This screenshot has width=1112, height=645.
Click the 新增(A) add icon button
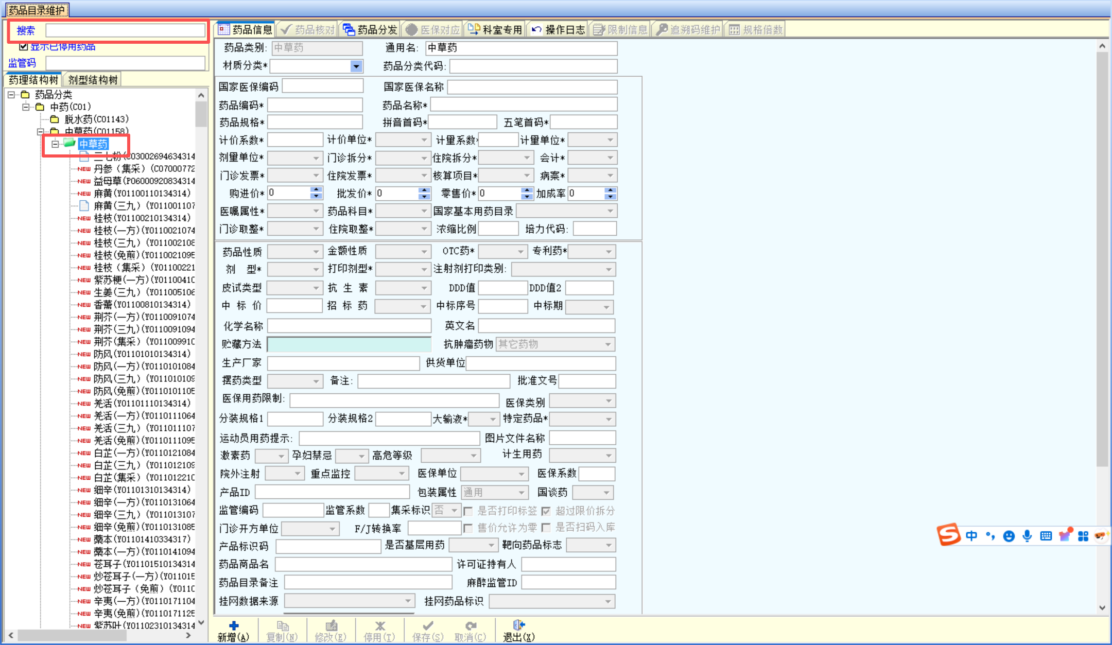point(233,626)
